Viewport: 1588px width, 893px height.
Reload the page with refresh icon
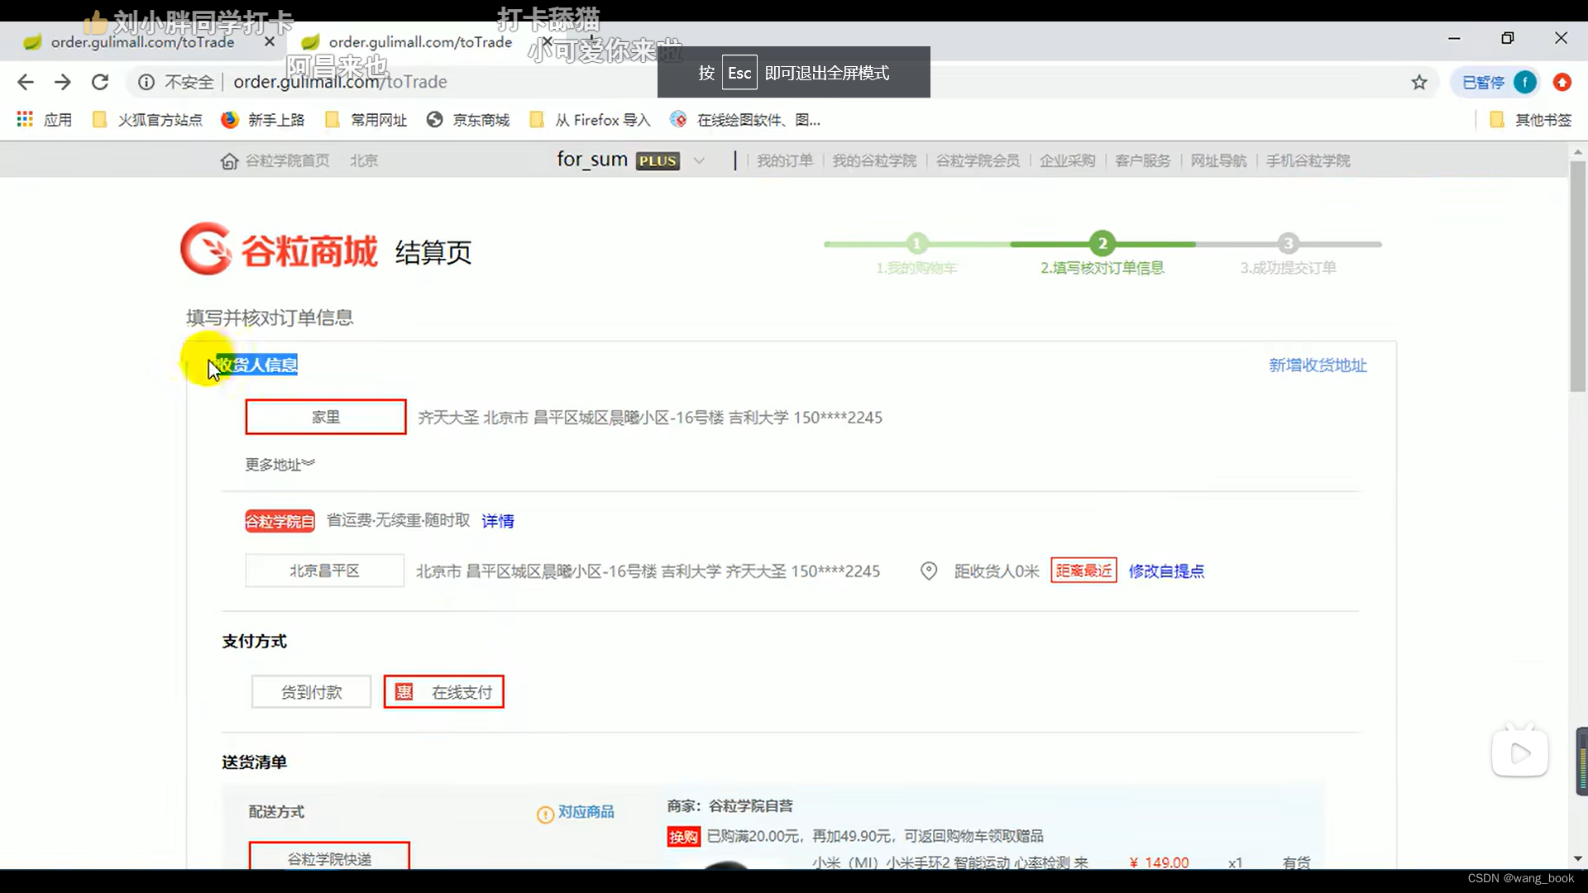coord(100,82)
